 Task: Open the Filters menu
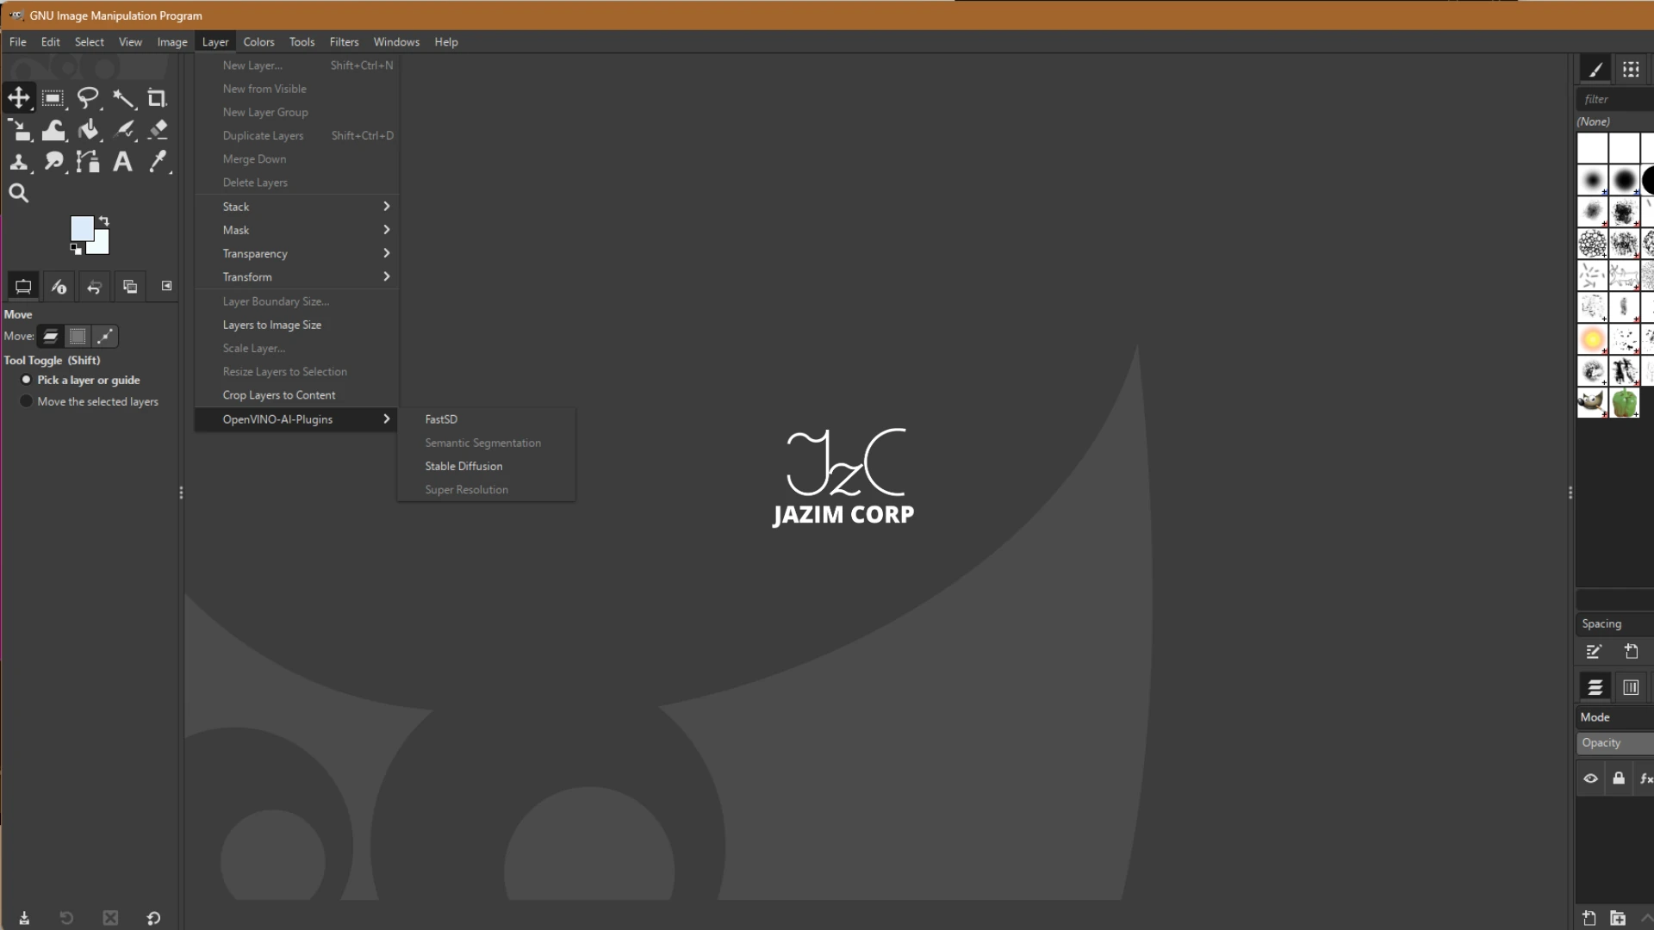pyautogui.click(x=344, y=41)
